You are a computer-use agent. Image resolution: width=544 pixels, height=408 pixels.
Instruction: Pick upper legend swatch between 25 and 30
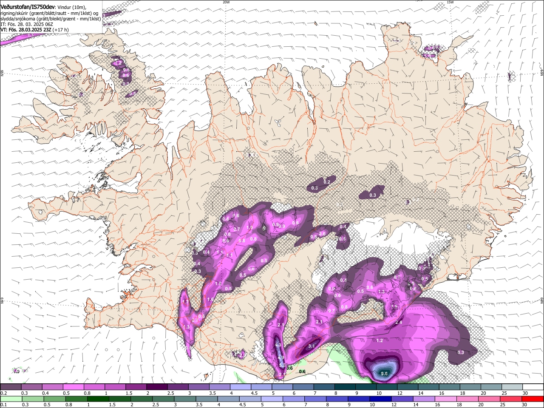click(x=513, y=387)
